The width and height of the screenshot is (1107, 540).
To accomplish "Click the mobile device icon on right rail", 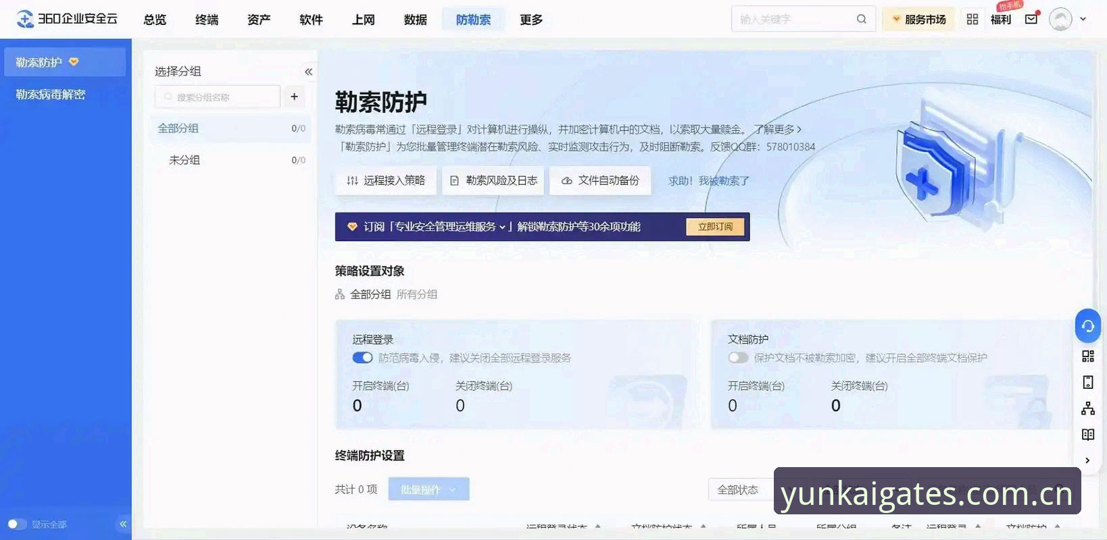I will (x=1088, y=382).
